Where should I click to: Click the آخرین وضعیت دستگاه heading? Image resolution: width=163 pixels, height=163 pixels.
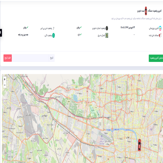pos(155,11)
